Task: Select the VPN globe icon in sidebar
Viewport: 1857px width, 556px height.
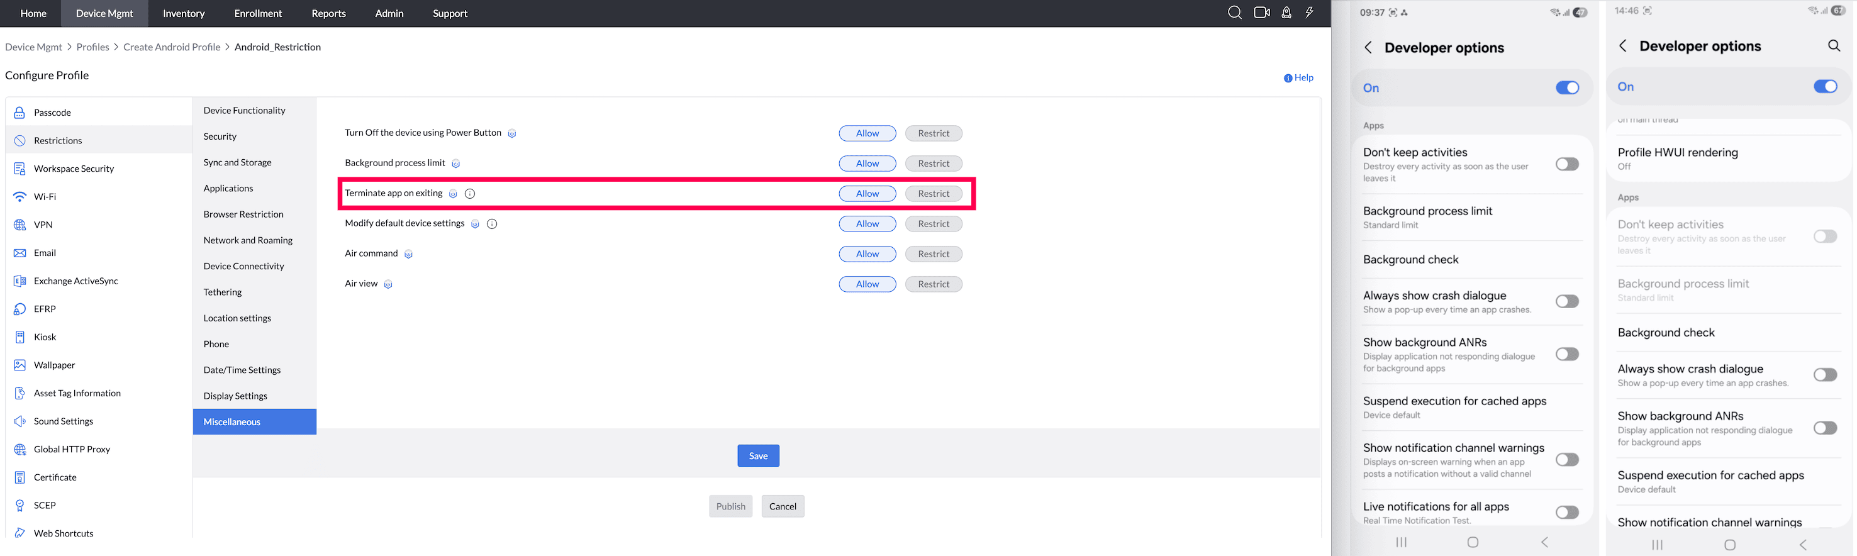Action: tap(20, 225)
